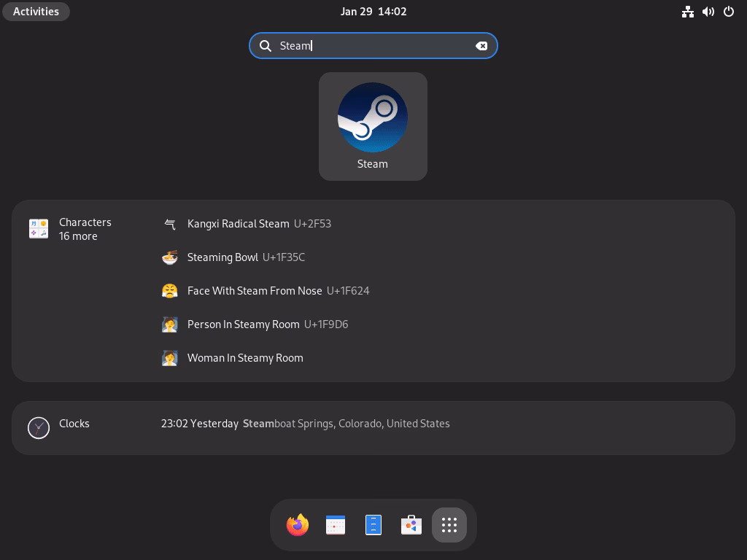The height and width of the screenshot is (560, 747).
Task: Open Software store from the dock
Action: 411,525
